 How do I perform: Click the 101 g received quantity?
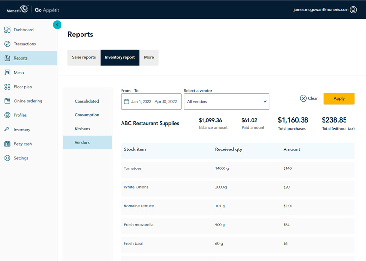click(220, 206)
